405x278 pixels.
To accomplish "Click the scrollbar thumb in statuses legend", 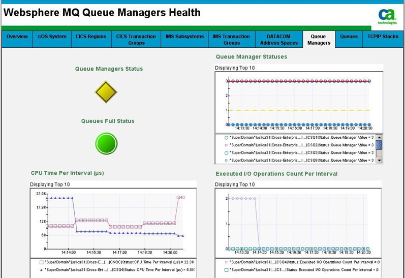I will 379,145.
